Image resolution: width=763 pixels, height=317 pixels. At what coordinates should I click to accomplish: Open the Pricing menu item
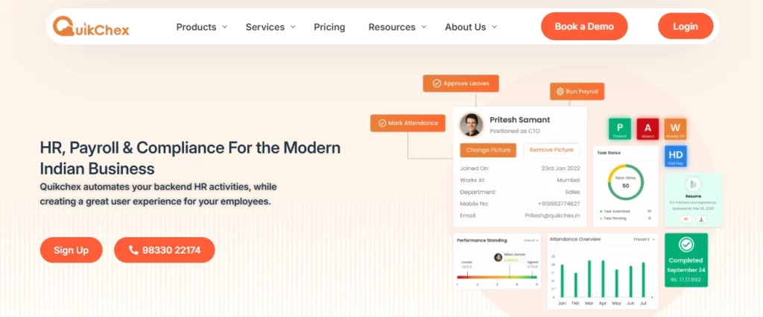pos(329,27)
